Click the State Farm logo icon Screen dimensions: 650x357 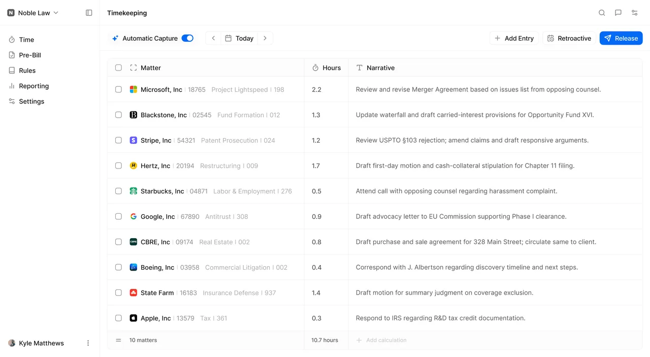coord(133,293)
